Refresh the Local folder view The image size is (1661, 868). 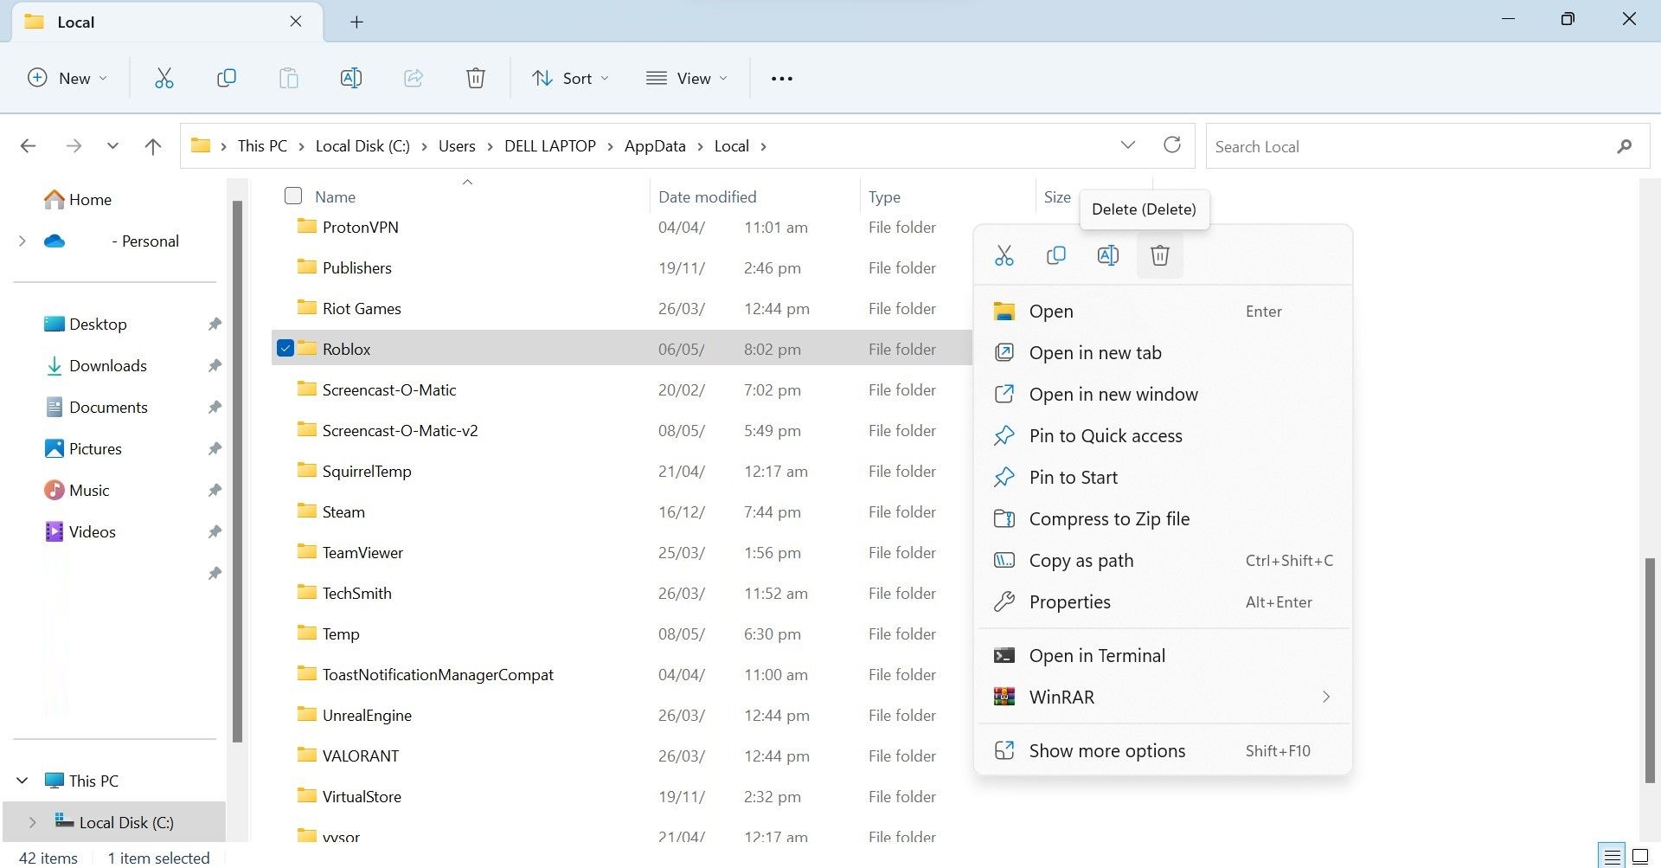(x=1171, y=145)
